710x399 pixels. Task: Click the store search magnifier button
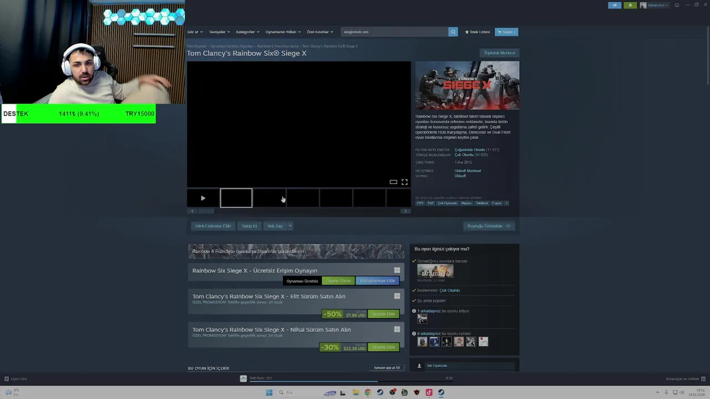point(453,32)
